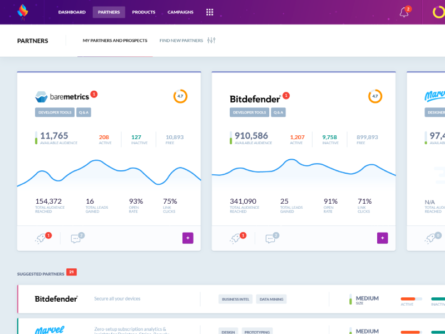Open the Products menu
This screenshot has width=445, height=334.
144,12
